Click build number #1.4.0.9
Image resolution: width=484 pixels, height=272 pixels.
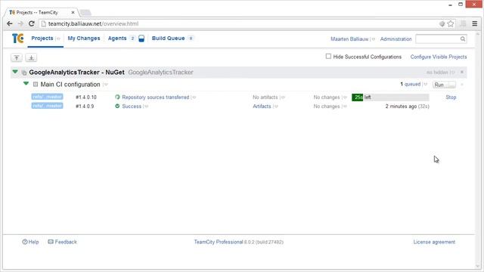point(85,106)
